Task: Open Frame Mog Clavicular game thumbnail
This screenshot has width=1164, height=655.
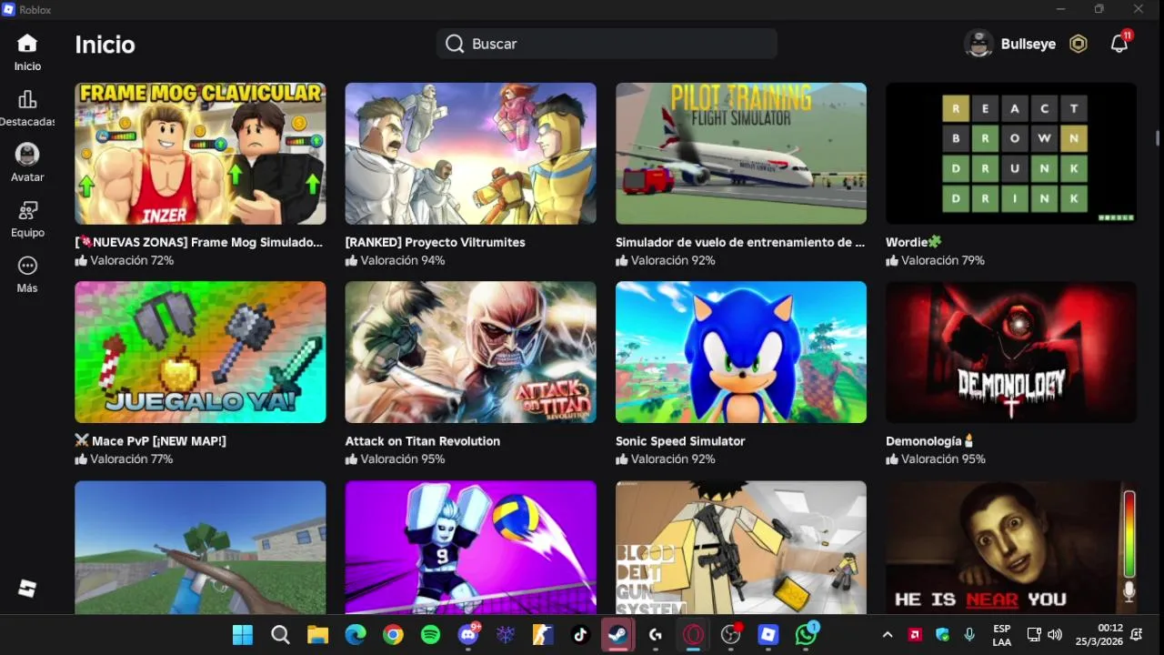Action: click(x=200, y=154)
